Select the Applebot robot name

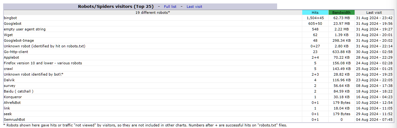point(11,57)
